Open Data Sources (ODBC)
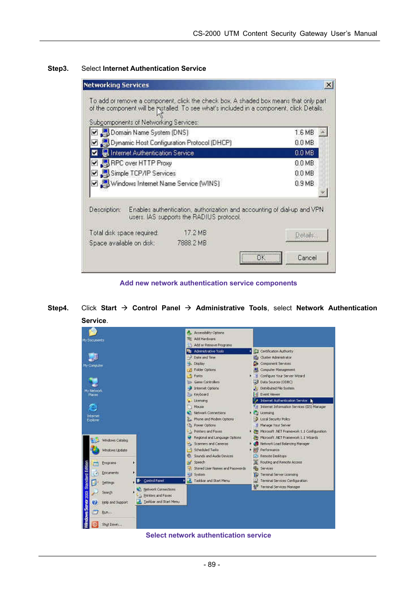 293,382
